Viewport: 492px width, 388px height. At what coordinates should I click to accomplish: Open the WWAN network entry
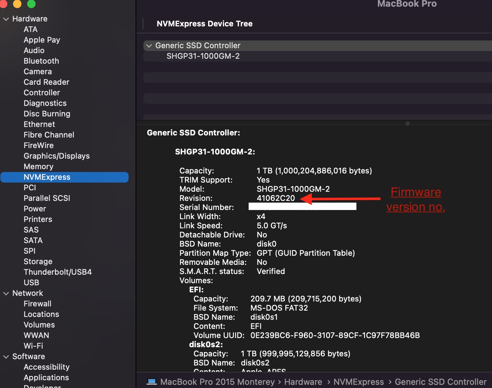tap(37, 336)
